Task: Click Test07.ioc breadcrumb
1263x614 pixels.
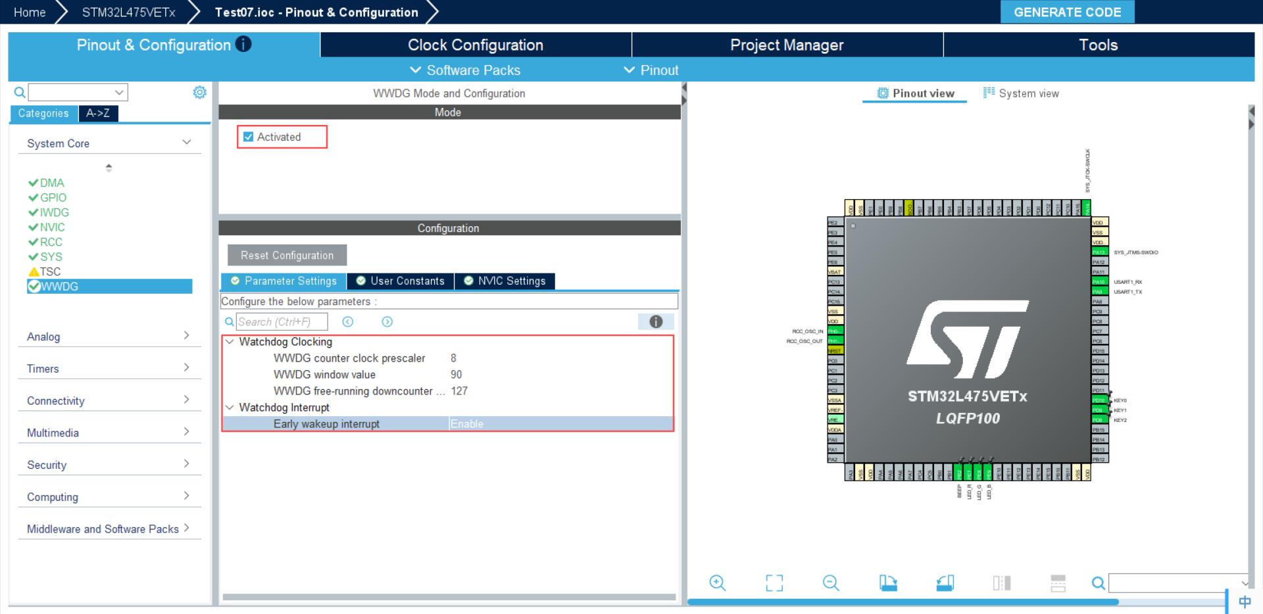Action: pos(316,12)
